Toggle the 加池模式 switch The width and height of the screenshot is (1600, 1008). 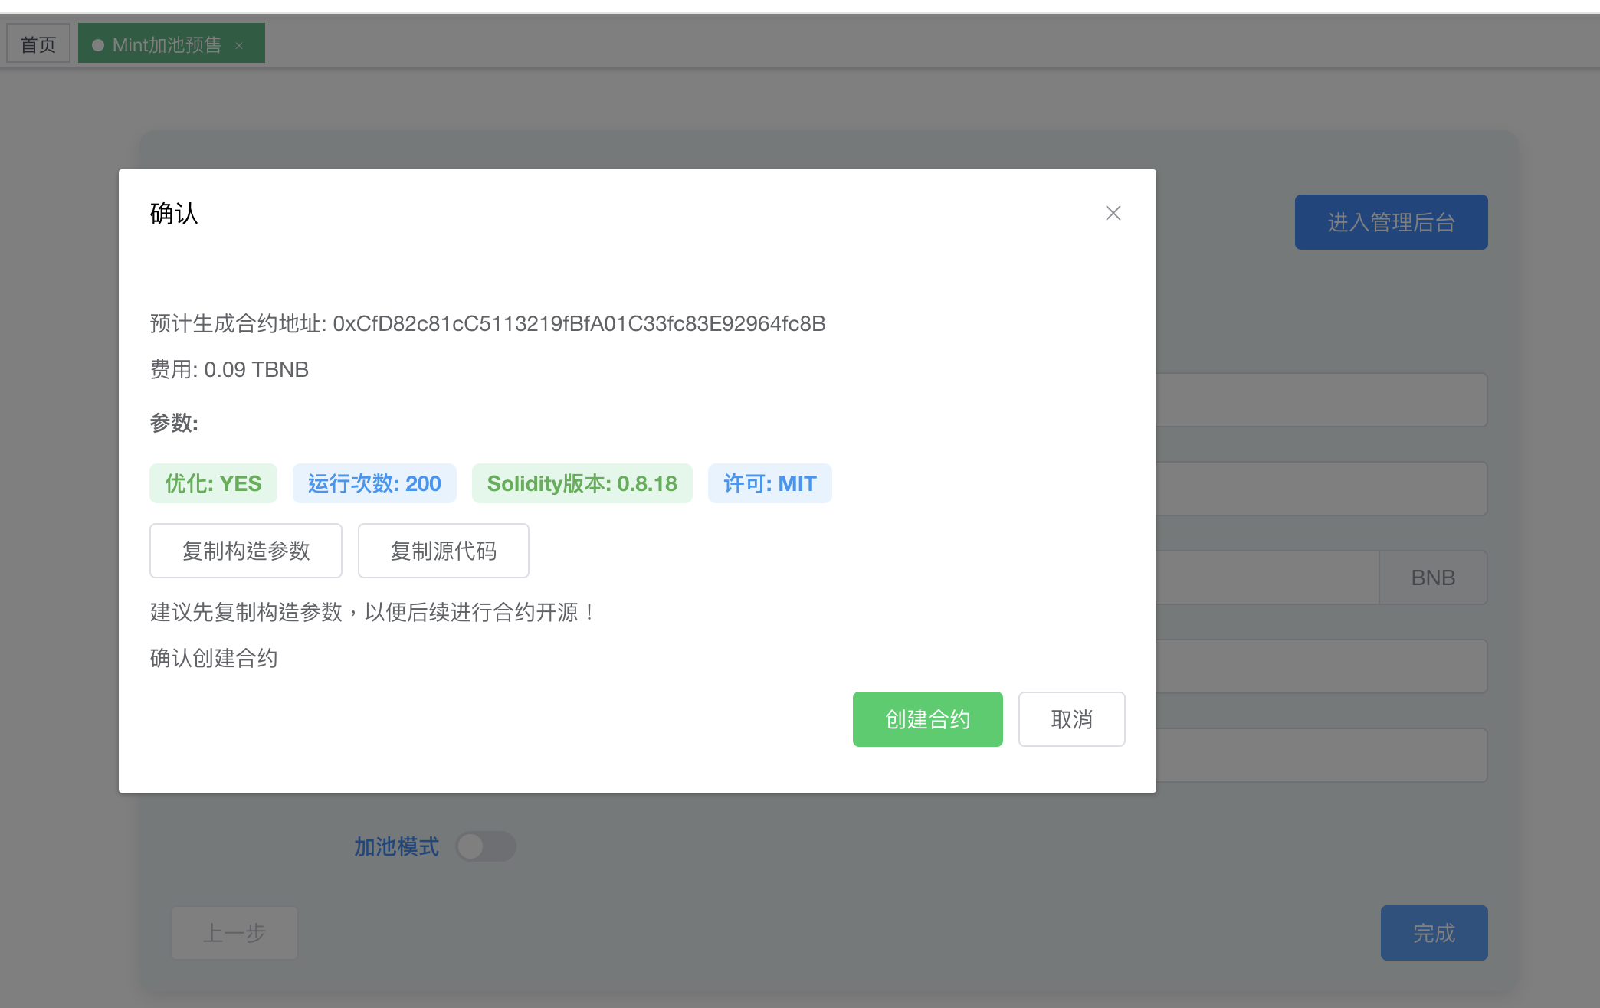pyautogui.click(x=486, y=846)
